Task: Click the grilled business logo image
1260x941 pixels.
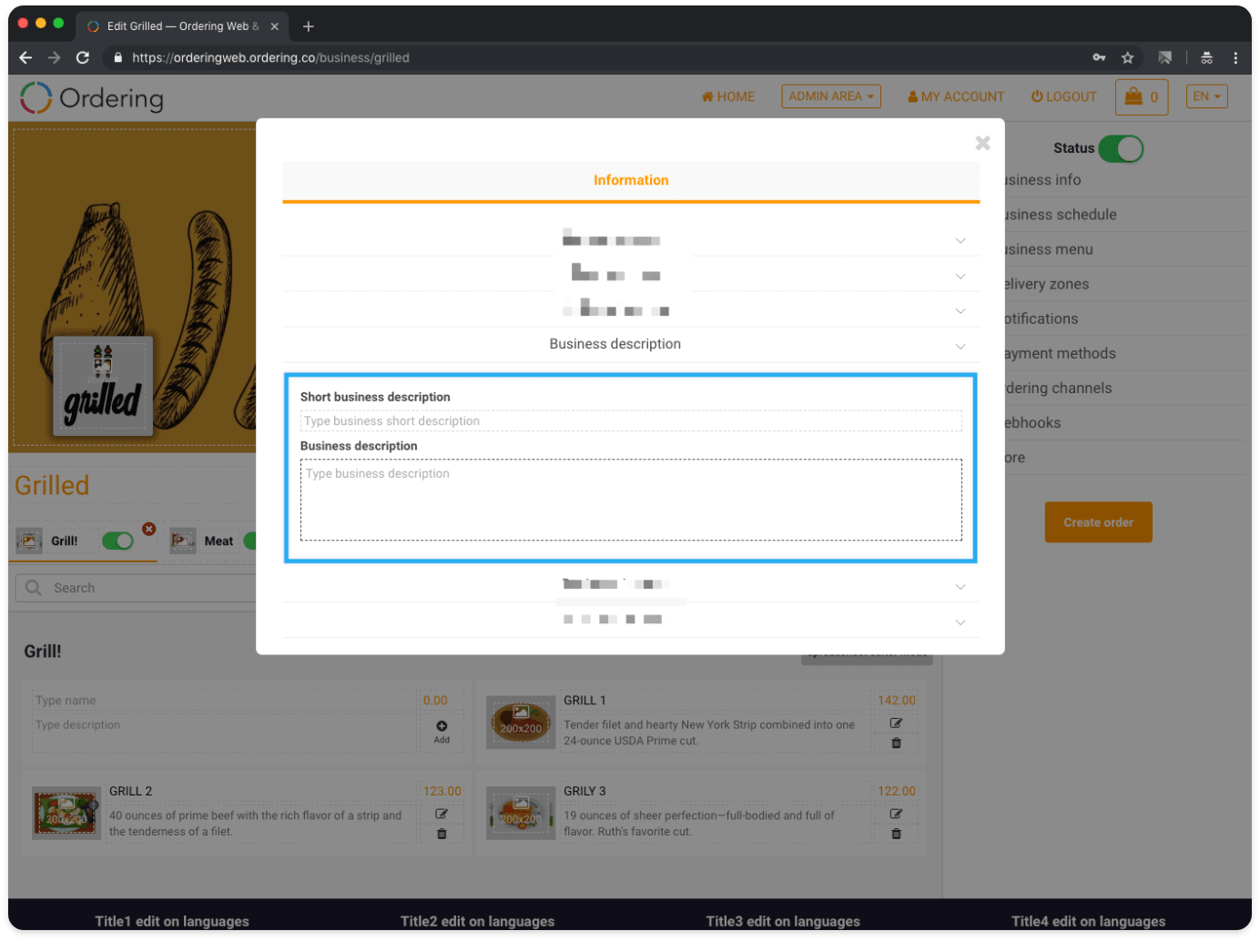Action: coord(103,386)
